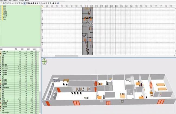Expand the 卫生间 (Bathroom) catalog category
Viewport: 176px width, 114px height.
[1, 16]
